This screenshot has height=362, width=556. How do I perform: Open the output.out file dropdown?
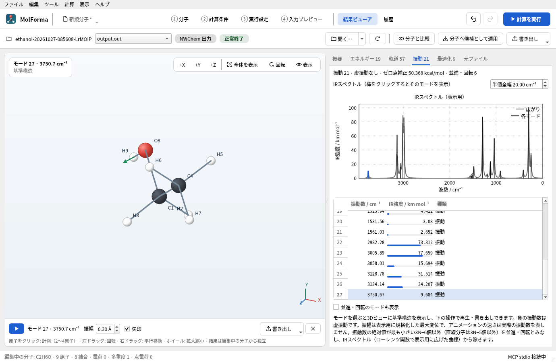pyautogui.click(x=133, y=39)
